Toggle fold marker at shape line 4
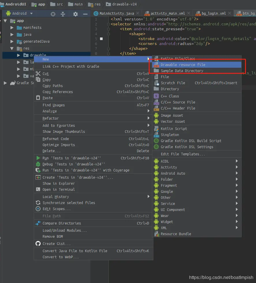 pos(108,34)
